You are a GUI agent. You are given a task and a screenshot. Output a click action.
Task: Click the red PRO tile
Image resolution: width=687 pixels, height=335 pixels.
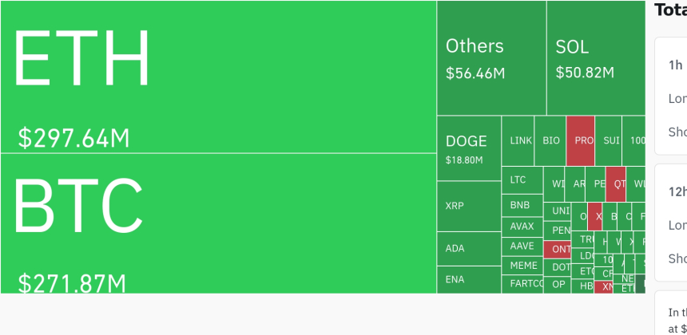click(581, 140)
